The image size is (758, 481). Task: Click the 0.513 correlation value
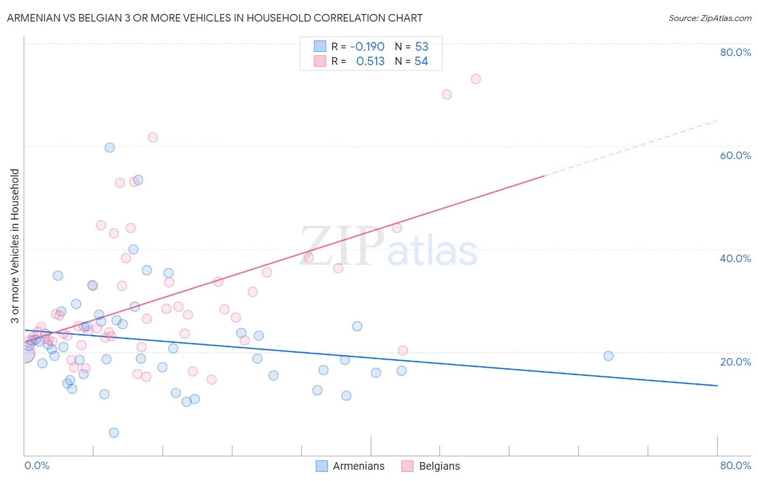tap(370, 61)
